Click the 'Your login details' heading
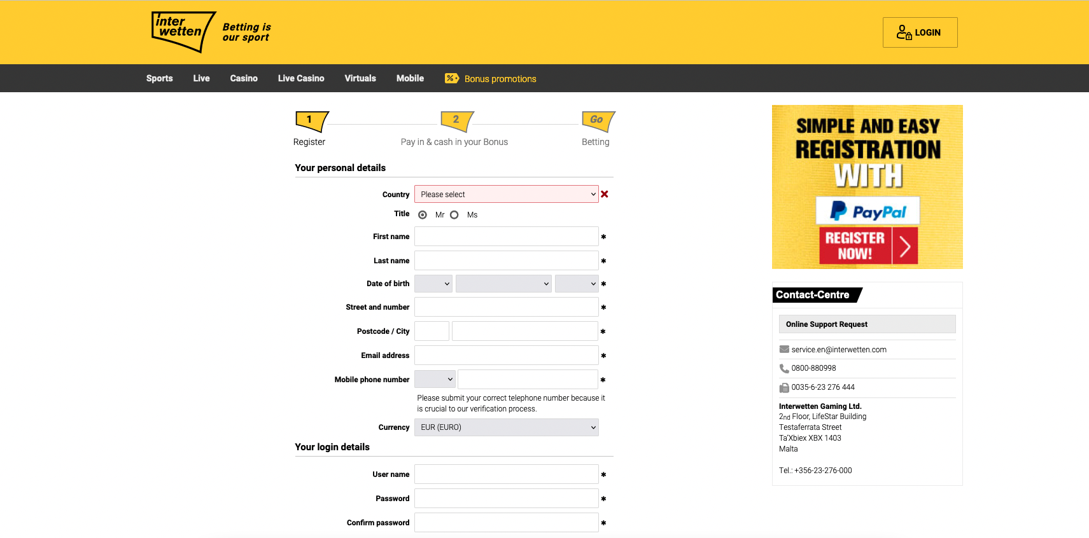Image resolution: width=1089 pixels, height=538 pixels. tap(332, 447)
